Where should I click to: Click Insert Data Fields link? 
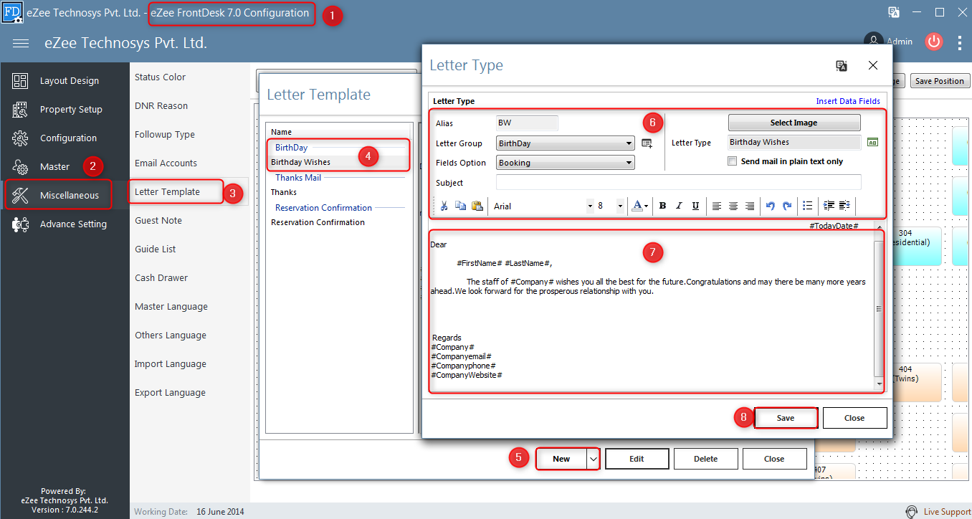point(848,101)
